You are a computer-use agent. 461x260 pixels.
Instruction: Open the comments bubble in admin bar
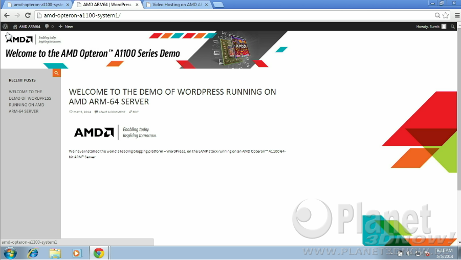click(x=49, y=27)
